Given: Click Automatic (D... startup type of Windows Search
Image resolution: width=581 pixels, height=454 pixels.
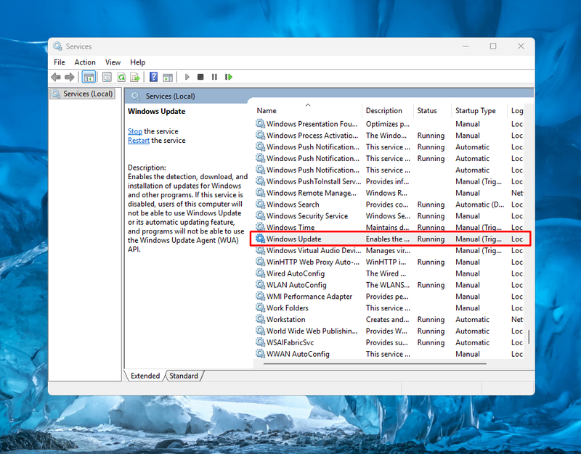Looking at the screenshot, I should 480,205.
